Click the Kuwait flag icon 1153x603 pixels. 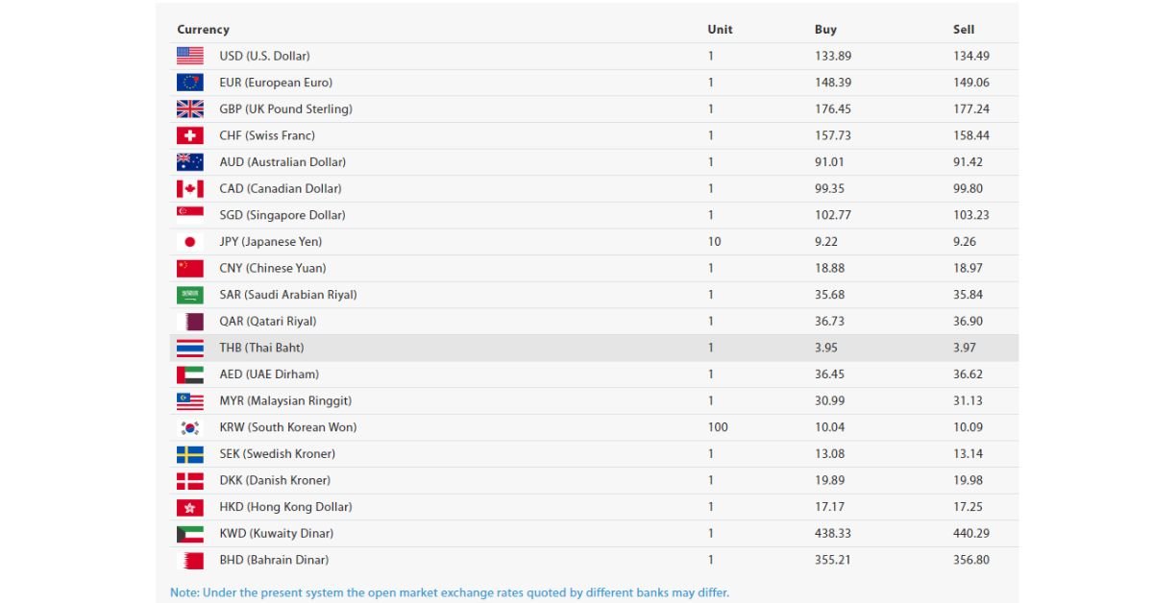point(189,533)
